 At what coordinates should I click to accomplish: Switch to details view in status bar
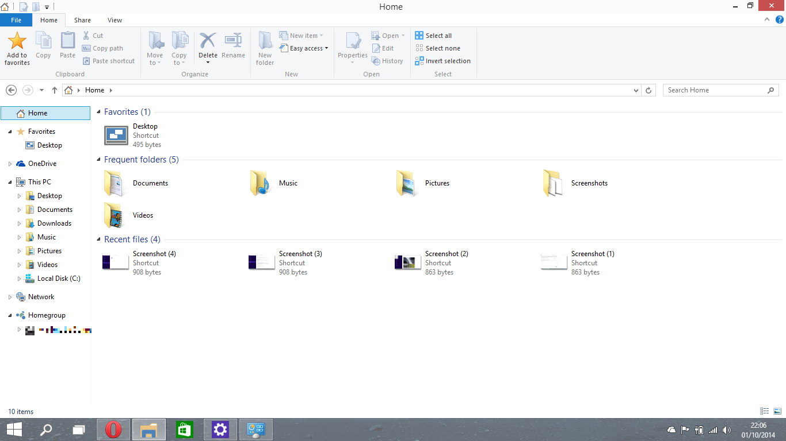(765, 411)
